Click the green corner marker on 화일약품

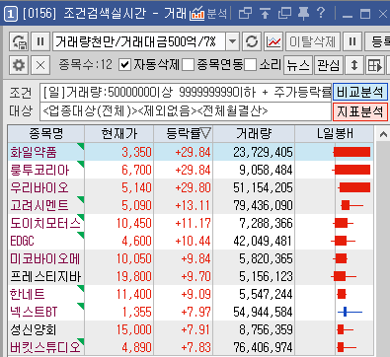click(x=81, y=146)
